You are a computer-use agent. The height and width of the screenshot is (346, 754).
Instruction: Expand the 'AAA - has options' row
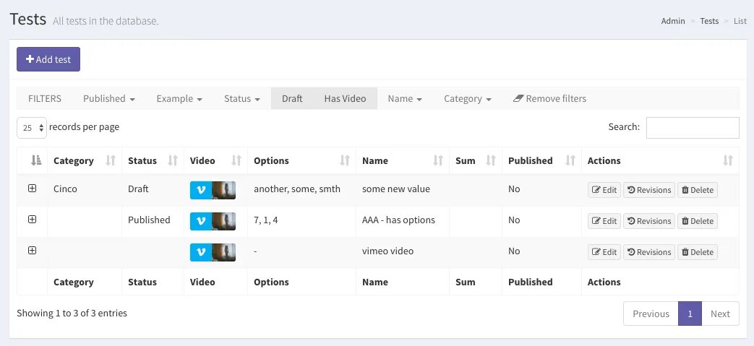point(32,220)
